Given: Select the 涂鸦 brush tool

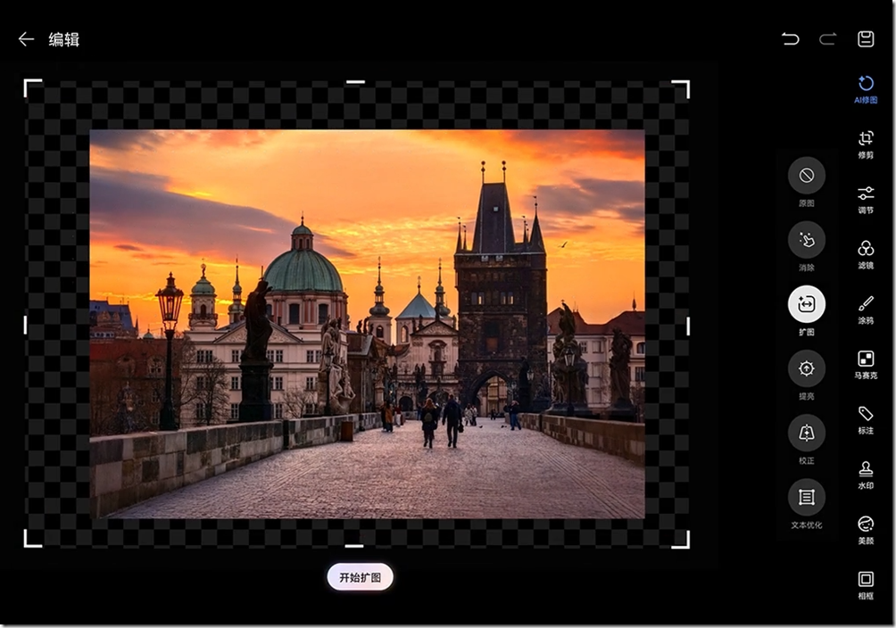Looking at the screenshot, I should [866, 310].
